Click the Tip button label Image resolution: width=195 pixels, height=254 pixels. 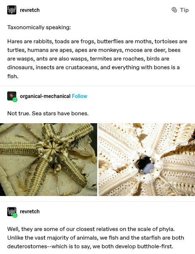184,10
